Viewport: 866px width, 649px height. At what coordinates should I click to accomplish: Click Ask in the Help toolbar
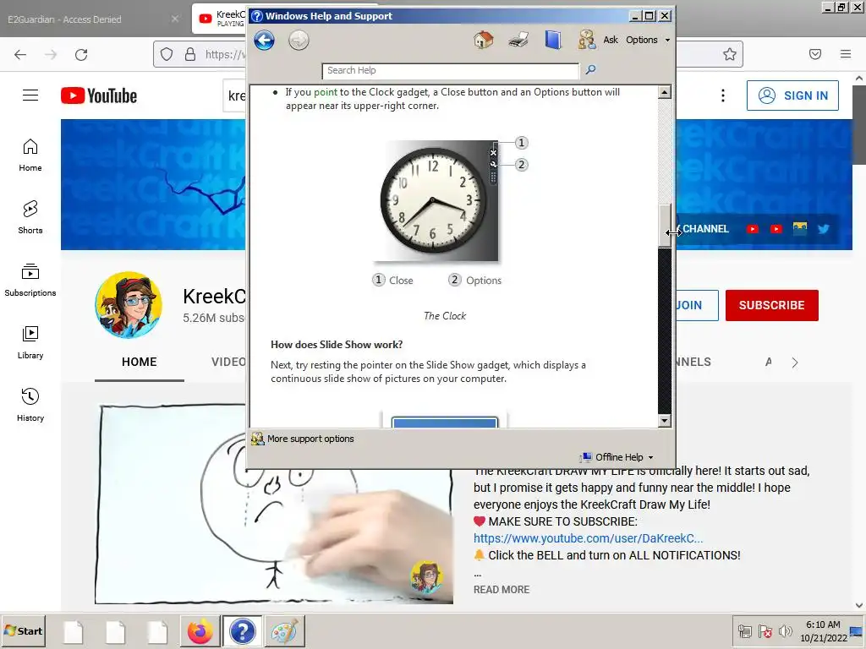pyautogui.click(x=611, y=40)
